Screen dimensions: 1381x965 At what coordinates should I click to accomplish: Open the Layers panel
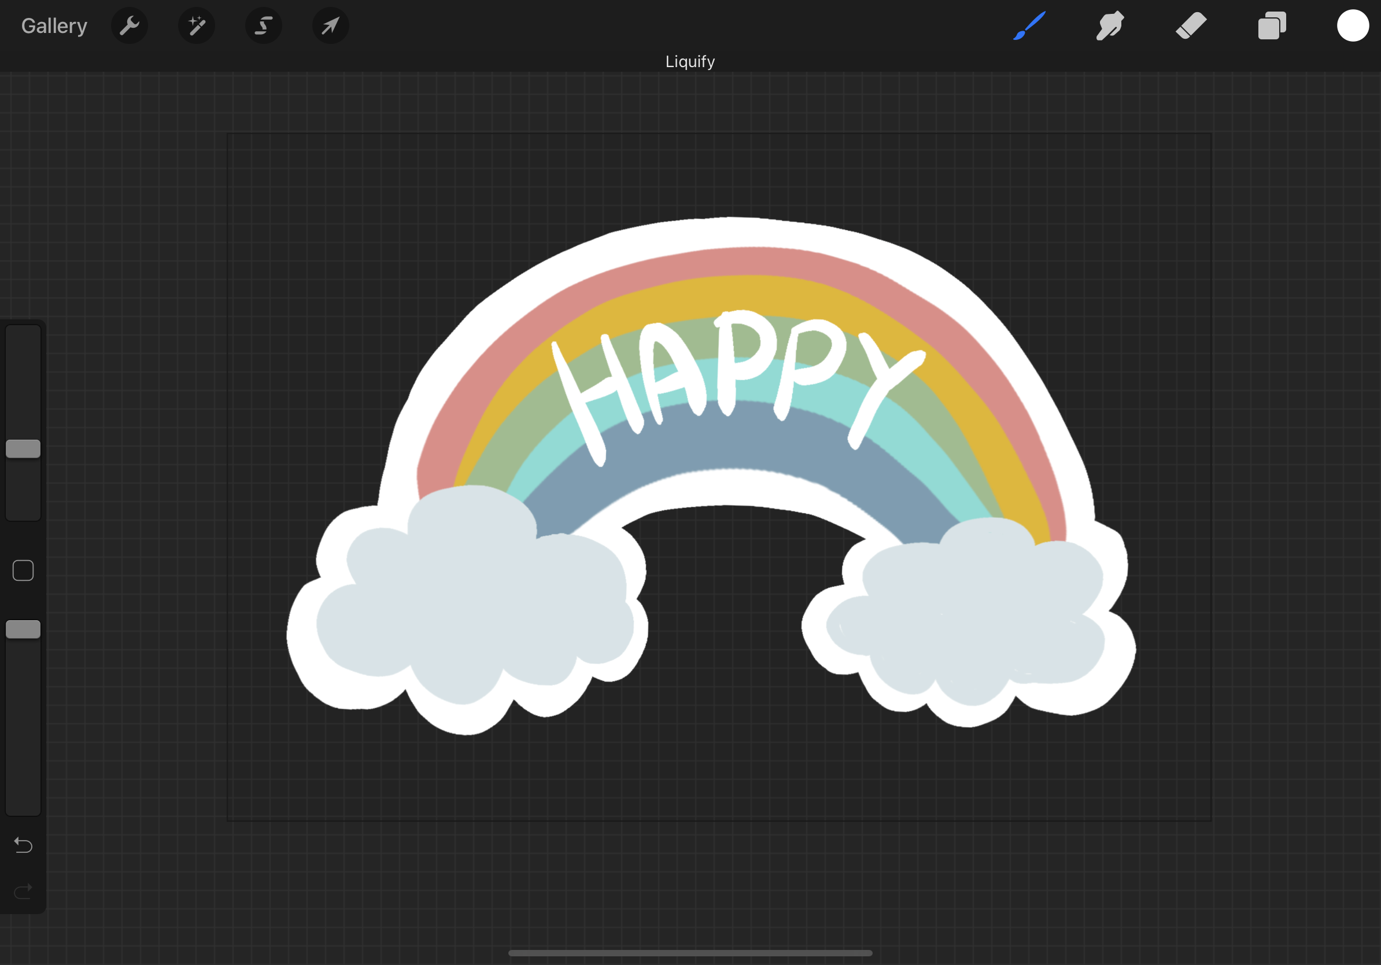[x=1271, y=25]
